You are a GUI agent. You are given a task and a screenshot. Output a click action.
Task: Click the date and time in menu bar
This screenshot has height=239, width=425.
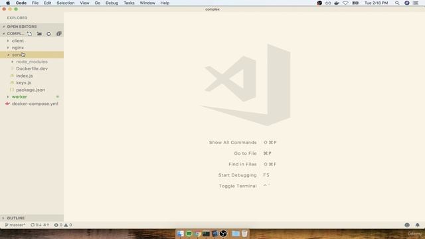(x=376, y=3)
